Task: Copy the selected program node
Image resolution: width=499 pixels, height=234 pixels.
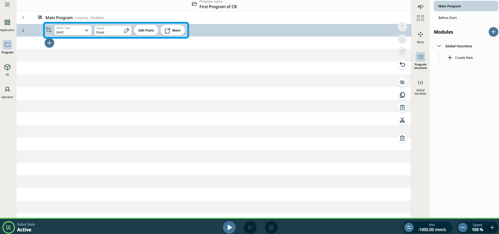Action: coord(402,95)
